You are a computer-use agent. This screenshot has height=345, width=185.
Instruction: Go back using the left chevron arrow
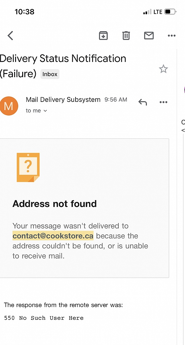click(x=10, y=35)
